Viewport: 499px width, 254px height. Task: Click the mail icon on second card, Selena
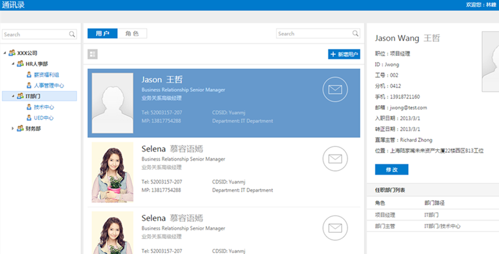(335, 159)
